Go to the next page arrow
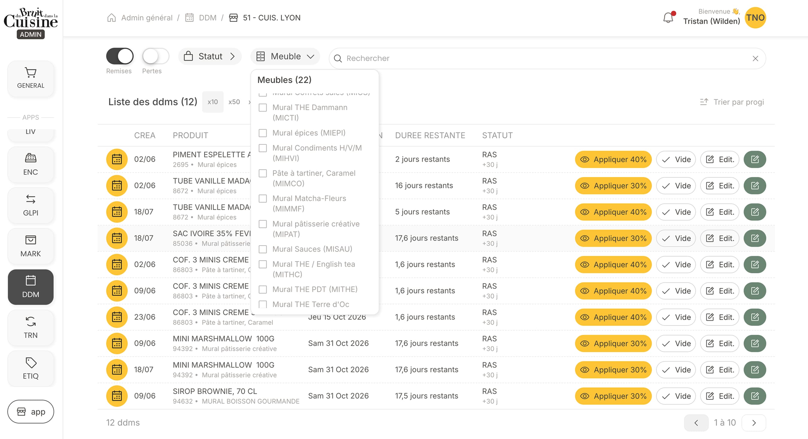The height and width of the screenshot is (439, 808). tap(754, 423)
